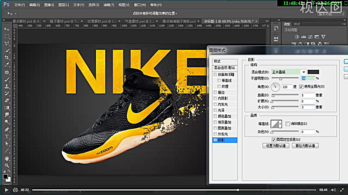Image resolution: width=348 pixels, height=195 pixels.
Task: Enable the 颜色叠加 style checkbox
Action: pos(215,116)
